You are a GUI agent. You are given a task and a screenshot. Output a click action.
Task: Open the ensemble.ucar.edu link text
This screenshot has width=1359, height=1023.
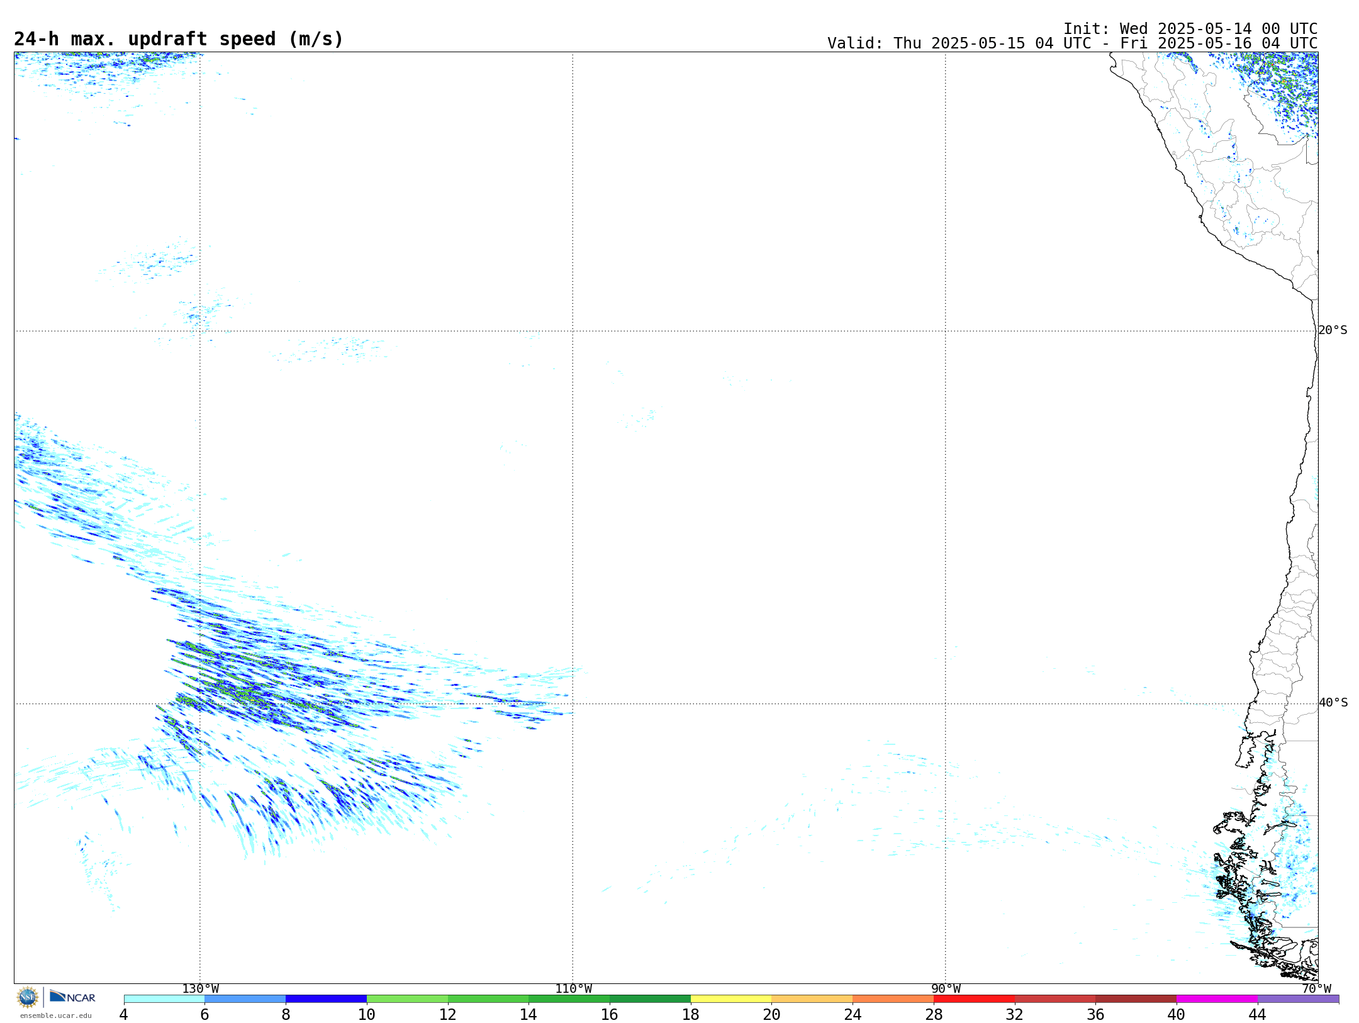coord(56,1015)
